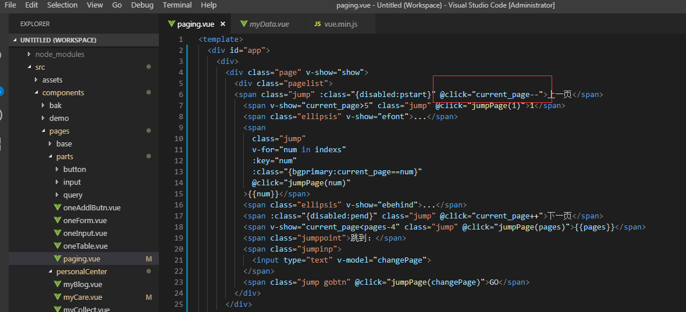Click the EXPLORER panel title

point(35,24)
